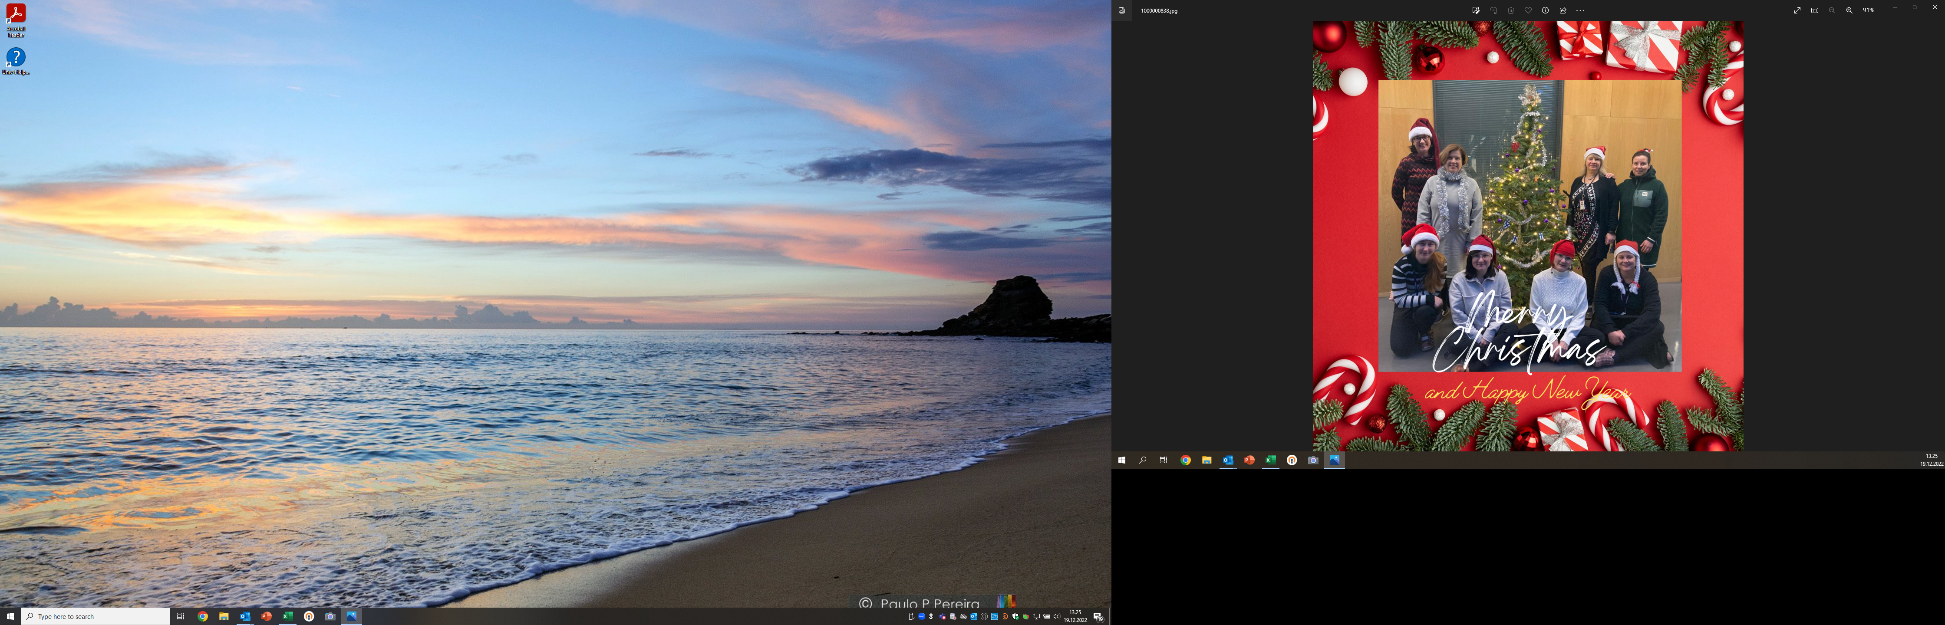This screenshot has width=1945, height=625.
Task: Open the notification center showing 19
Action: point(1098,617)
